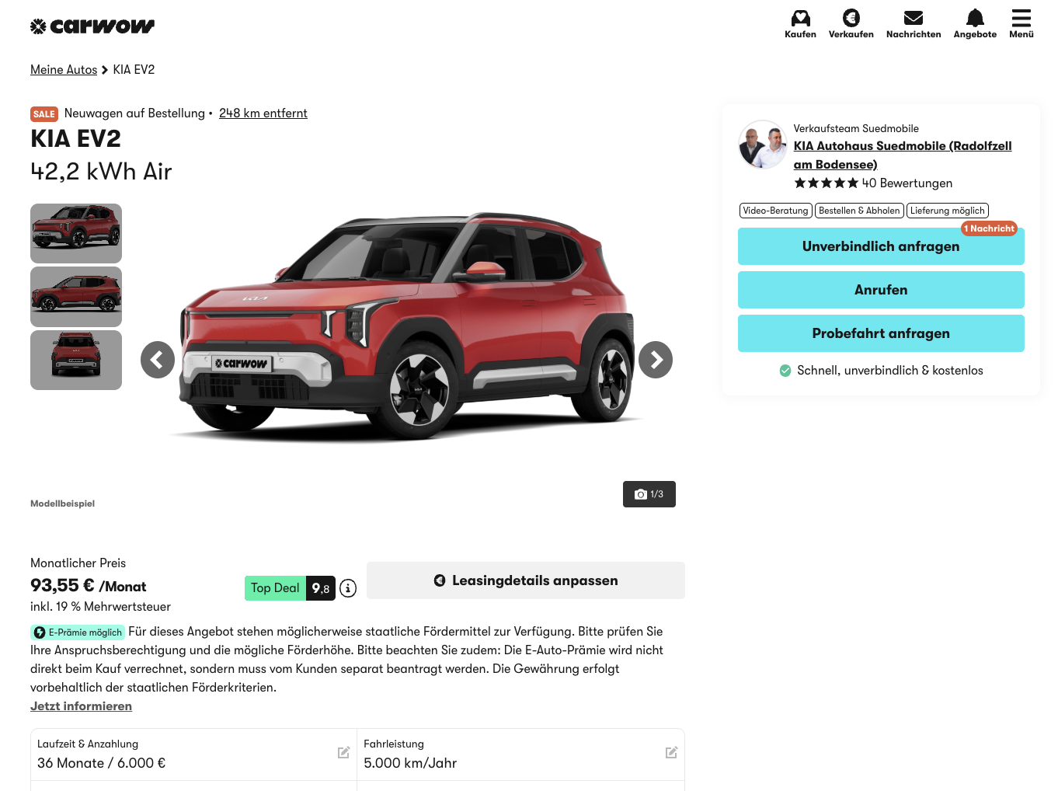
Task: Open Leasingdetails anpassen
Action: [526, 580]
